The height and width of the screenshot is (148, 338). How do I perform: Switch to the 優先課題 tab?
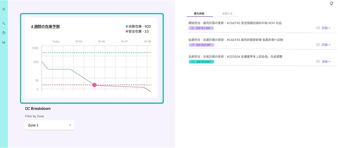click(199, 14)
